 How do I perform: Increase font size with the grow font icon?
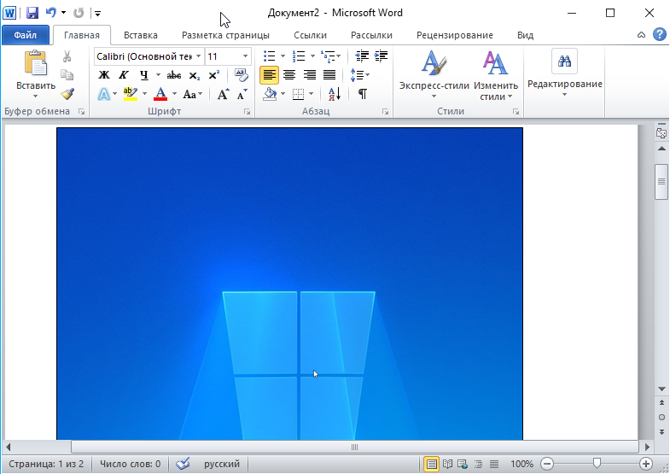(223, 94)
